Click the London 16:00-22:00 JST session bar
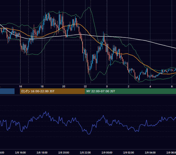Viewport: 176px width, 155px height. 52,91
